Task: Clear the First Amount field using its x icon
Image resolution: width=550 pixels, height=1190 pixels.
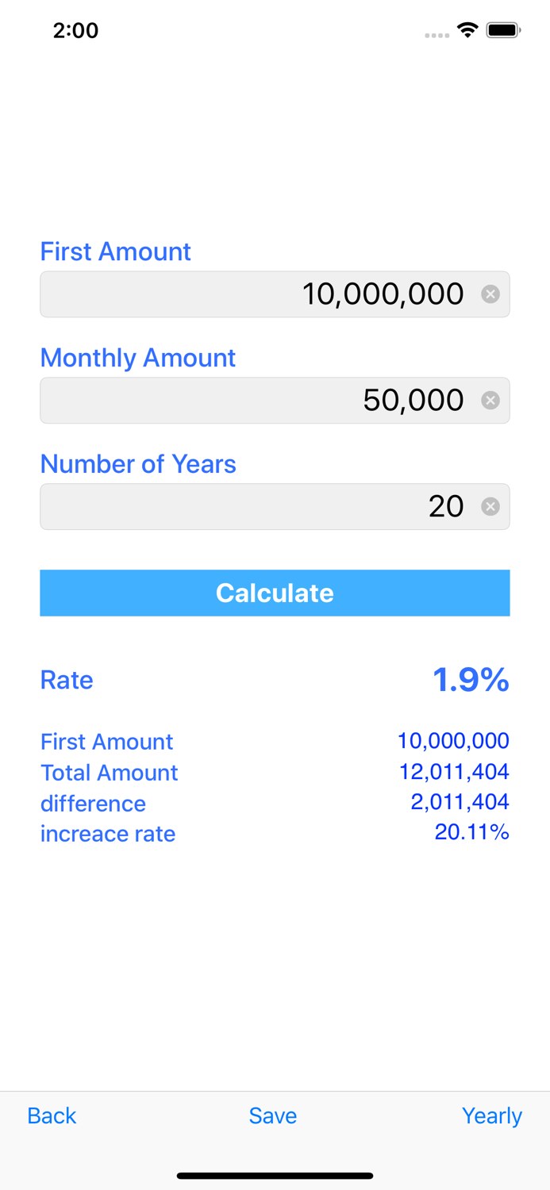Action: click(x=492, y=294)
